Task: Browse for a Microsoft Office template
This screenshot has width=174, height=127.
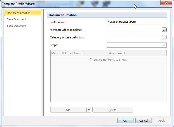Action: [x=164, y=30]
